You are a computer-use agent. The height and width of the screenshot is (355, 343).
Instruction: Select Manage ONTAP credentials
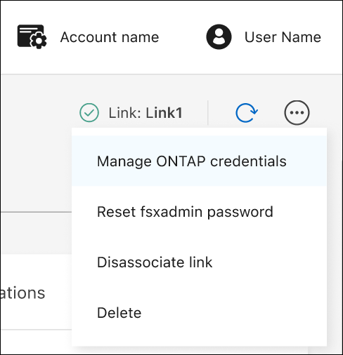(192, 161)
